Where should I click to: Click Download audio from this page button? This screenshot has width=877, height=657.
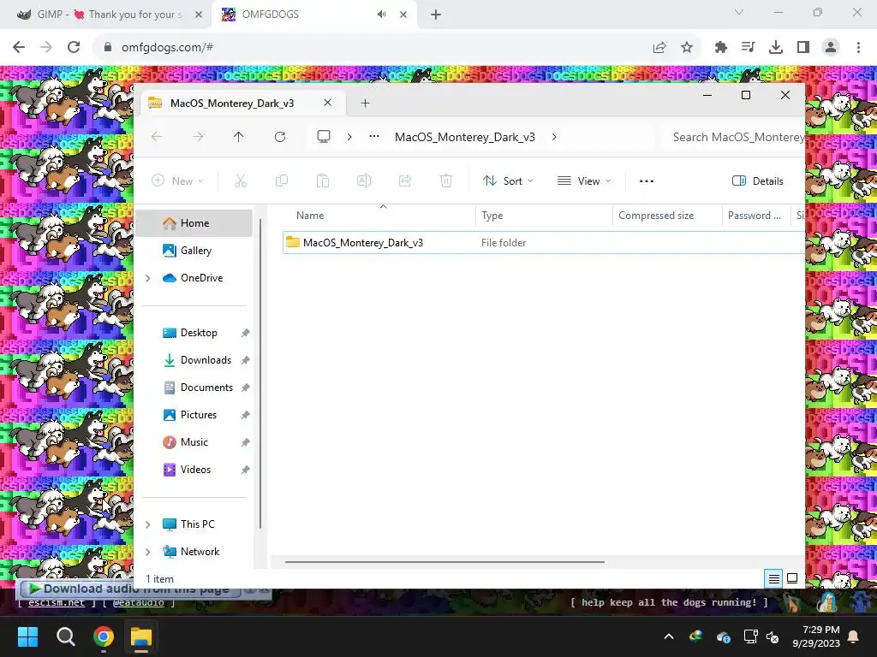coord(130,589)
